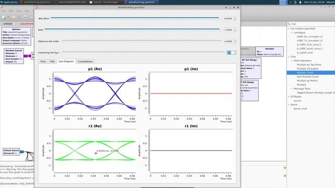335x188 pixels.
Task: Collapse the (no module specified) tree node
Action: [288, 29]
